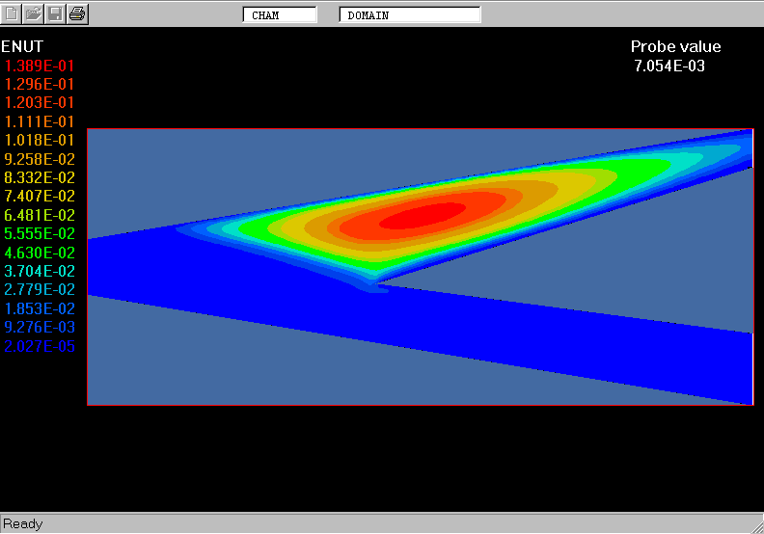This screenshot has height=534, width=764.
Task: Click the Ready status bar text
Action: (x=23, y=523)
